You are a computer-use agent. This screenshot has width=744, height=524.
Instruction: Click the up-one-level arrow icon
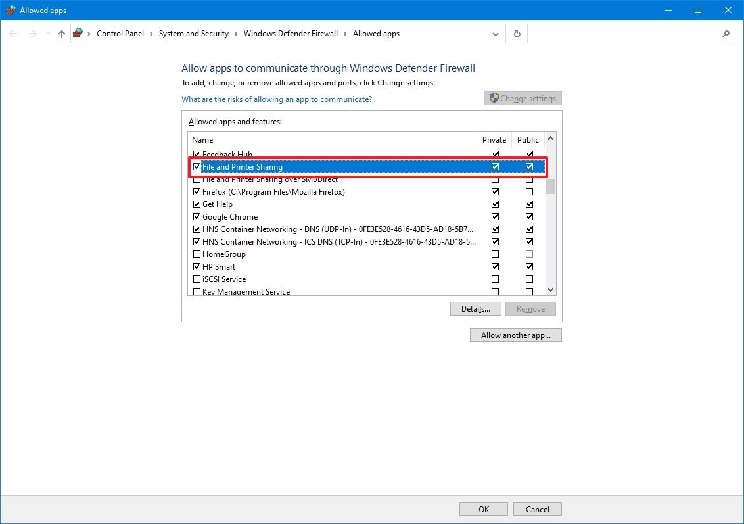point(61,34)
